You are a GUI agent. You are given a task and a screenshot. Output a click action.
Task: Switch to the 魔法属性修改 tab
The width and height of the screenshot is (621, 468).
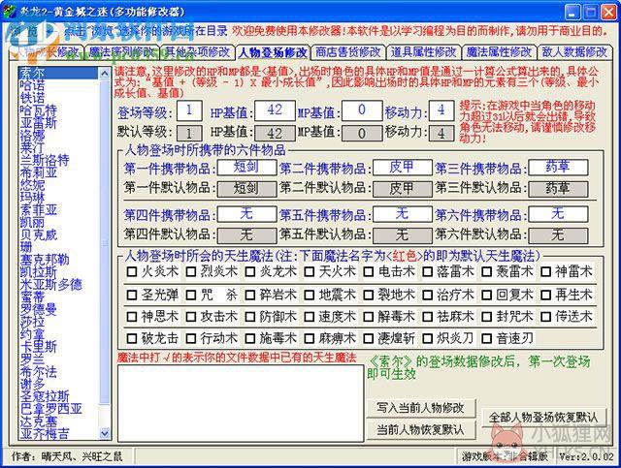pos(499,52)
